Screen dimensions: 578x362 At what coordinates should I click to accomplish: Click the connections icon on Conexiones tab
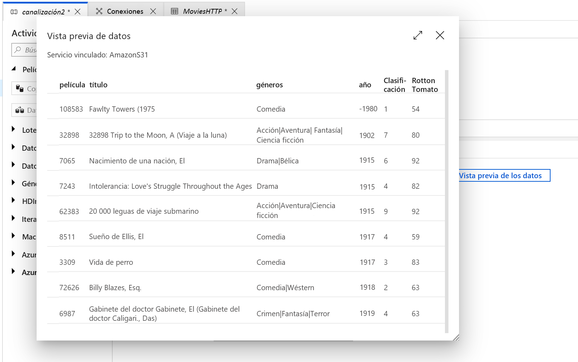click(99, 11)
